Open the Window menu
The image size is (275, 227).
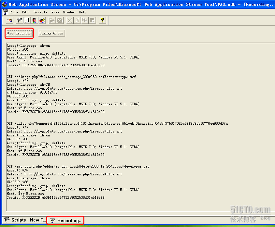(69, 12)
